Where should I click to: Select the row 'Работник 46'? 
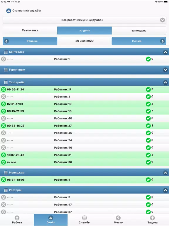84,148
